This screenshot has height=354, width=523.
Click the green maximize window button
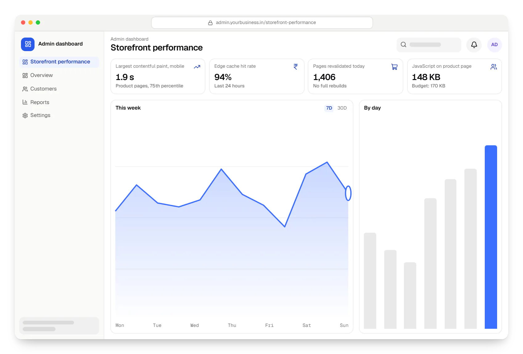(38, 22)
